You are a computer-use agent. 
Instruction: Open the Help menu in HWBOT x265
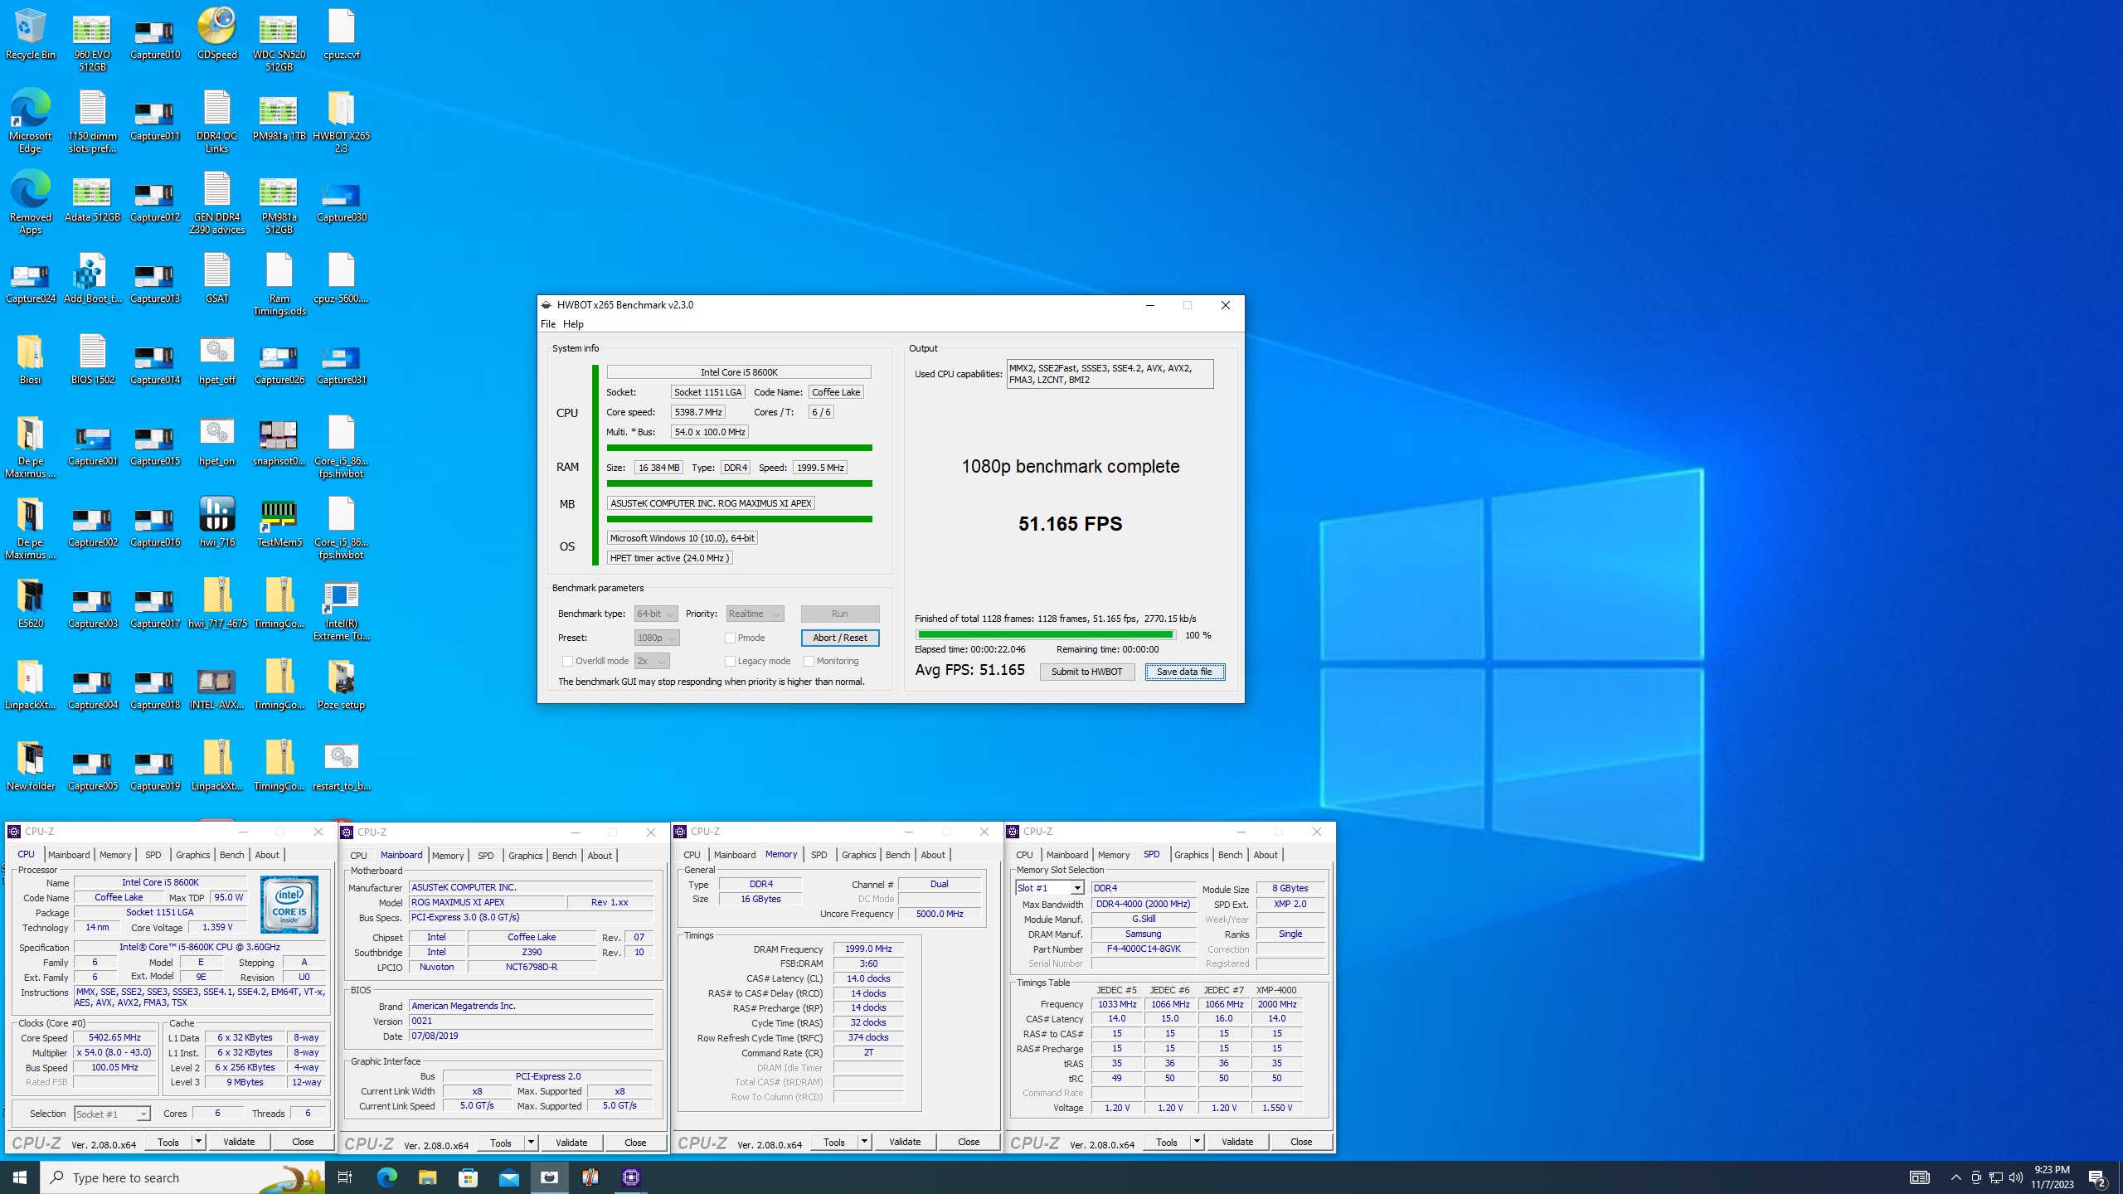point(573,324)
